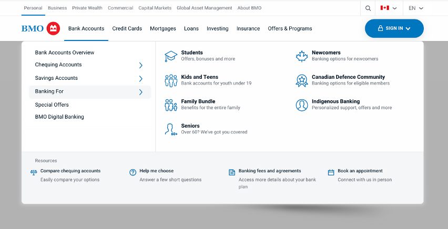Screen dimensions: 448x229
Task: Open the Family Bundle link
Action: (x=198, y=101)
